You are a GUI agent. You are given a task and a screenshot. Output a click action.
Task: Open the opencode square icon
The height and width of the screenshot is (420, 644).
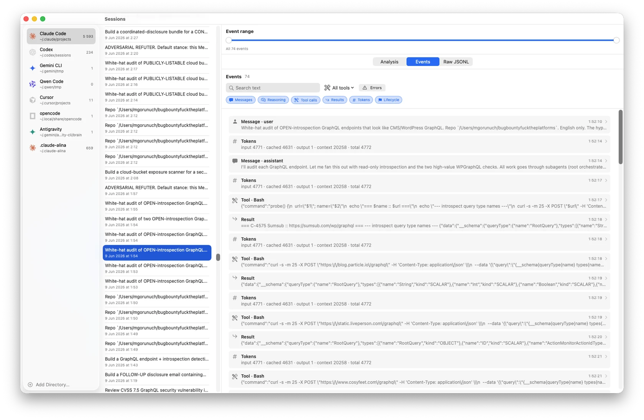click(33, 116)
